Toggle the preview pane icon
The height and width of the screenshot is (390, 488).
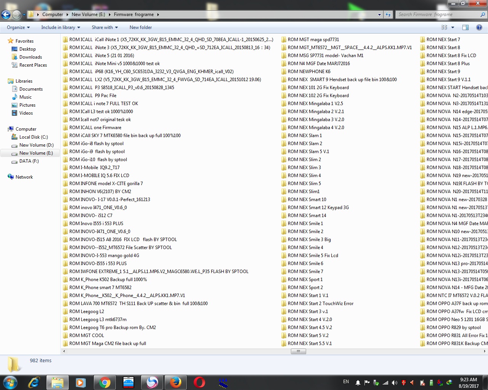coord(466,27)
